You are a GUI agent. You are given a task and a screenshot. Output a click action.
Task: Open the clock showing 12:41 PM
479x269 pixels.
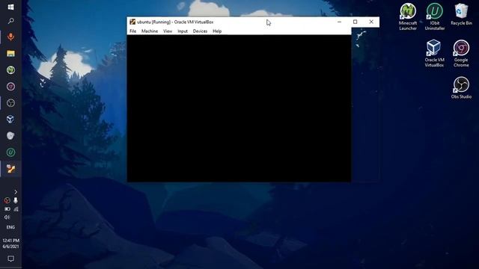[10, 244]
